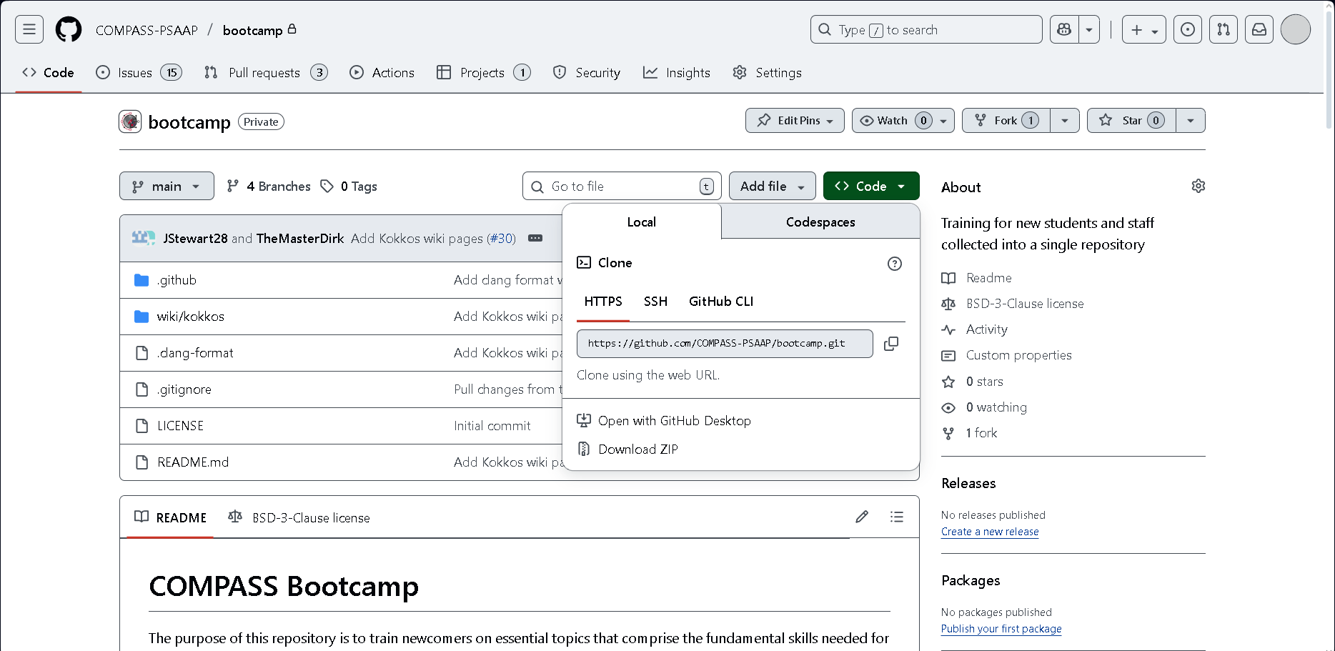
Task: Open the star lists dropdown arrow
Action: (1191, 120)
